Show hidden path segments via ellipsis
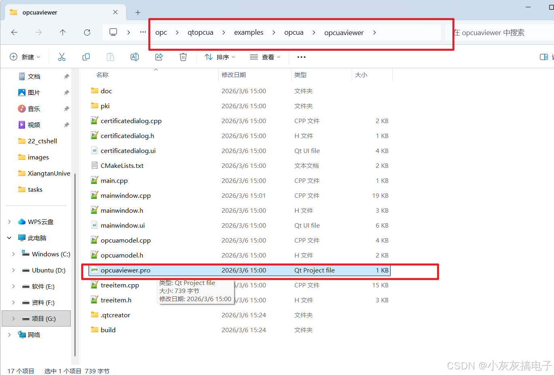Viewport: 554px width, 375px height. (x=143, y=32)
